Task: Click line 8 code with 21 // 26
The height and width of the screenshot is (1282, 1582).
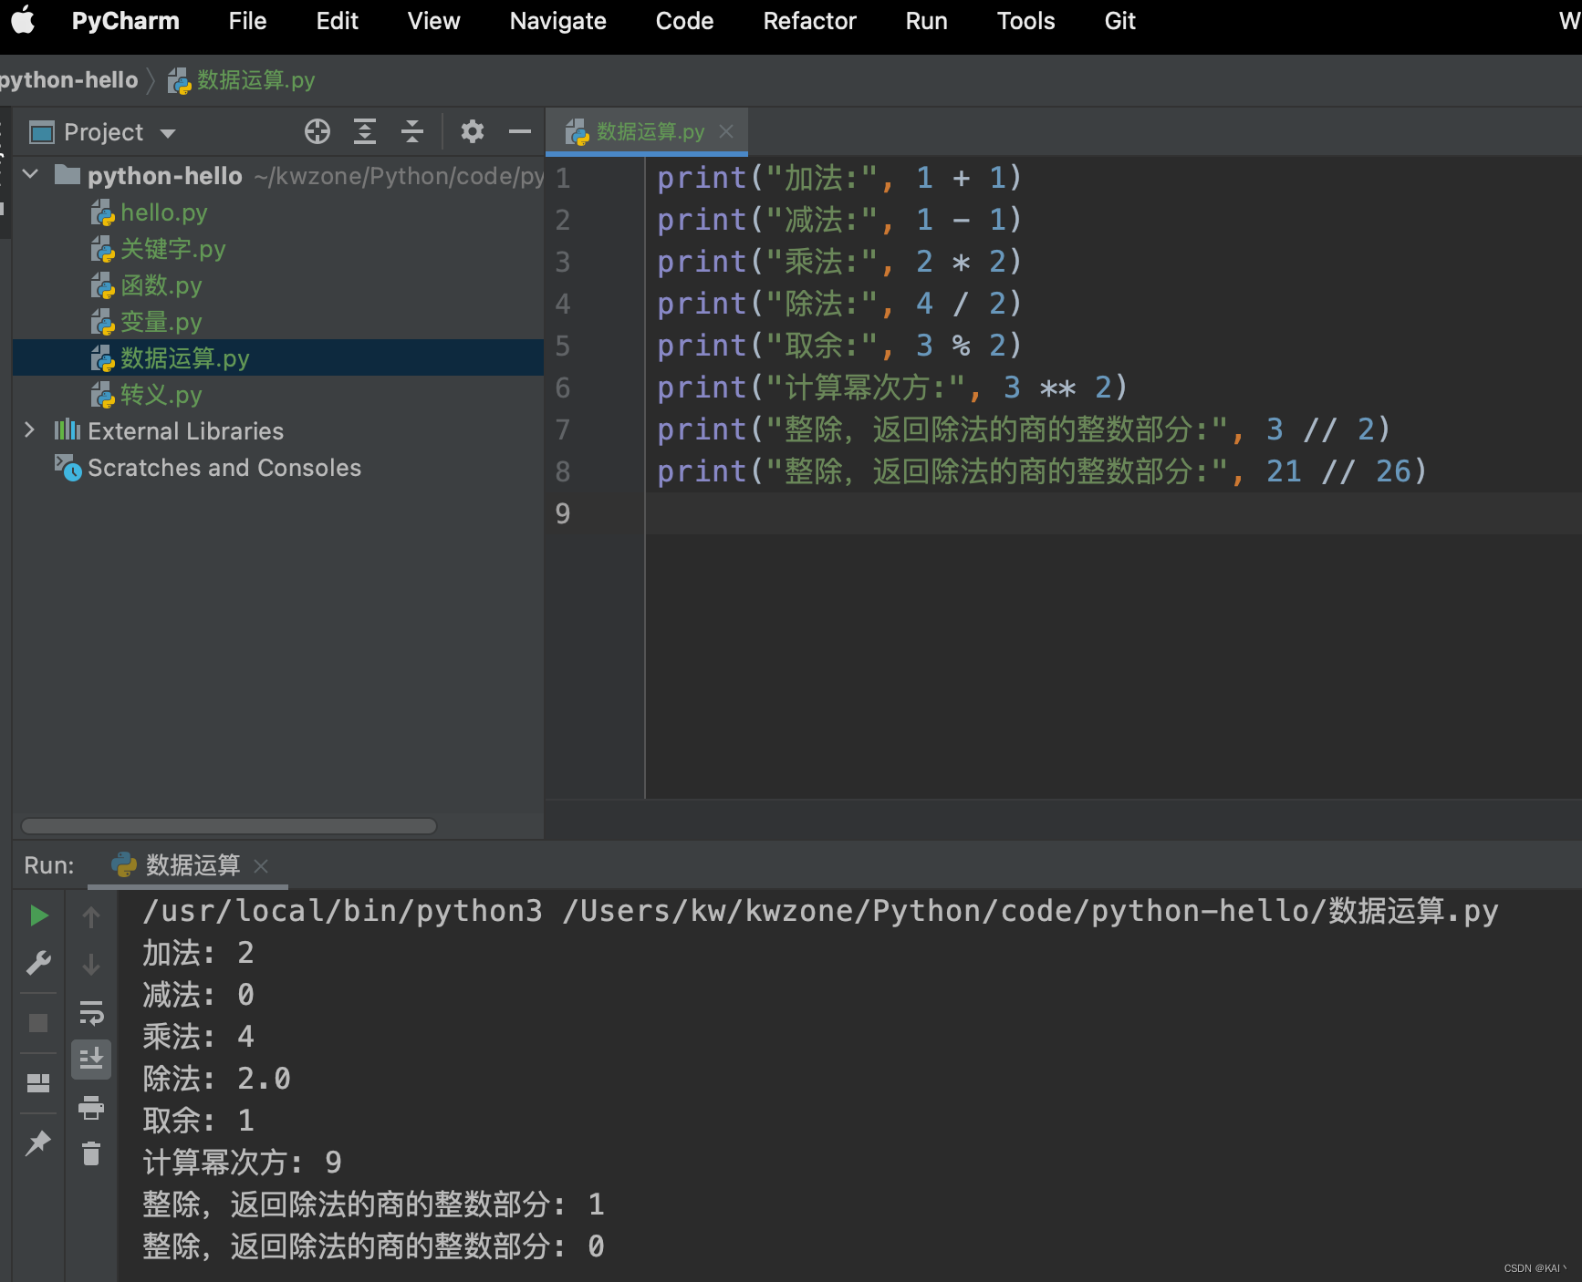Action: (1041, 471)
